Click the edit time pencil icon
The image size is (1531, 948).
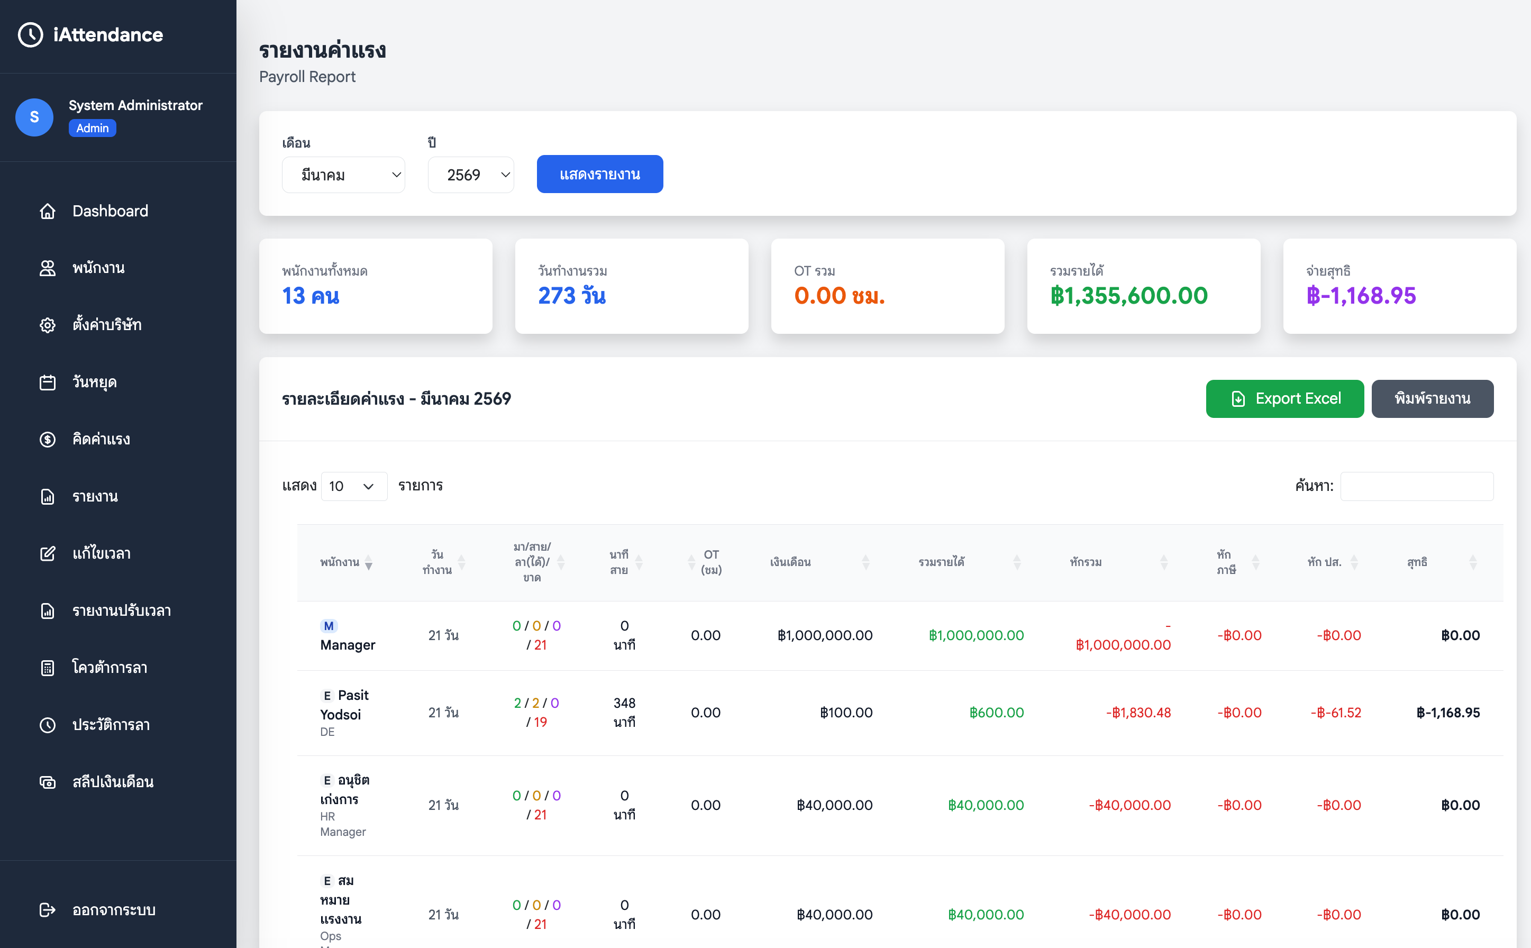[48, 554]
